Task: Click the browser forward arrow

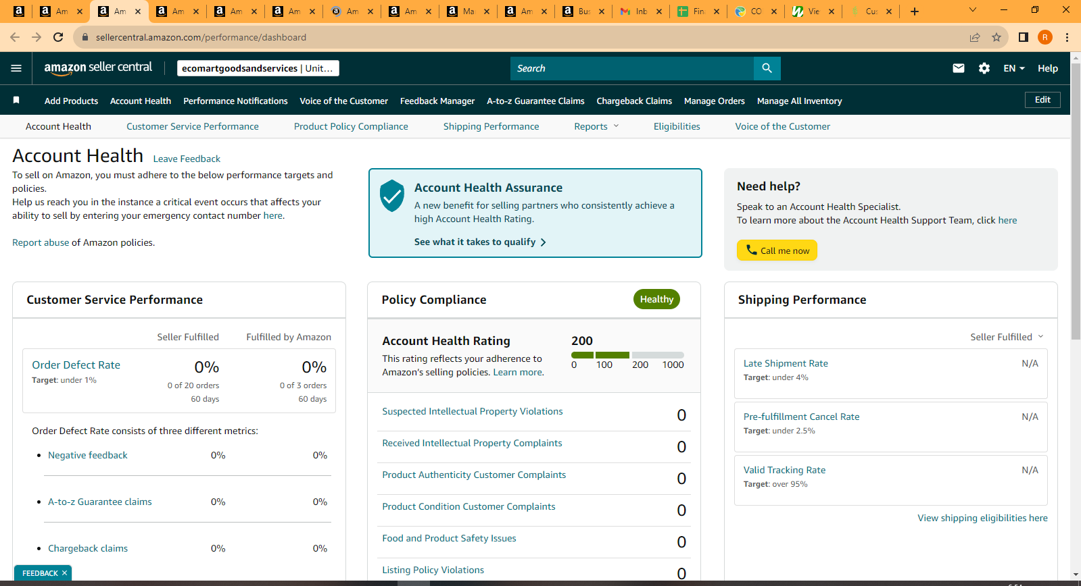Action: point(37,37)
